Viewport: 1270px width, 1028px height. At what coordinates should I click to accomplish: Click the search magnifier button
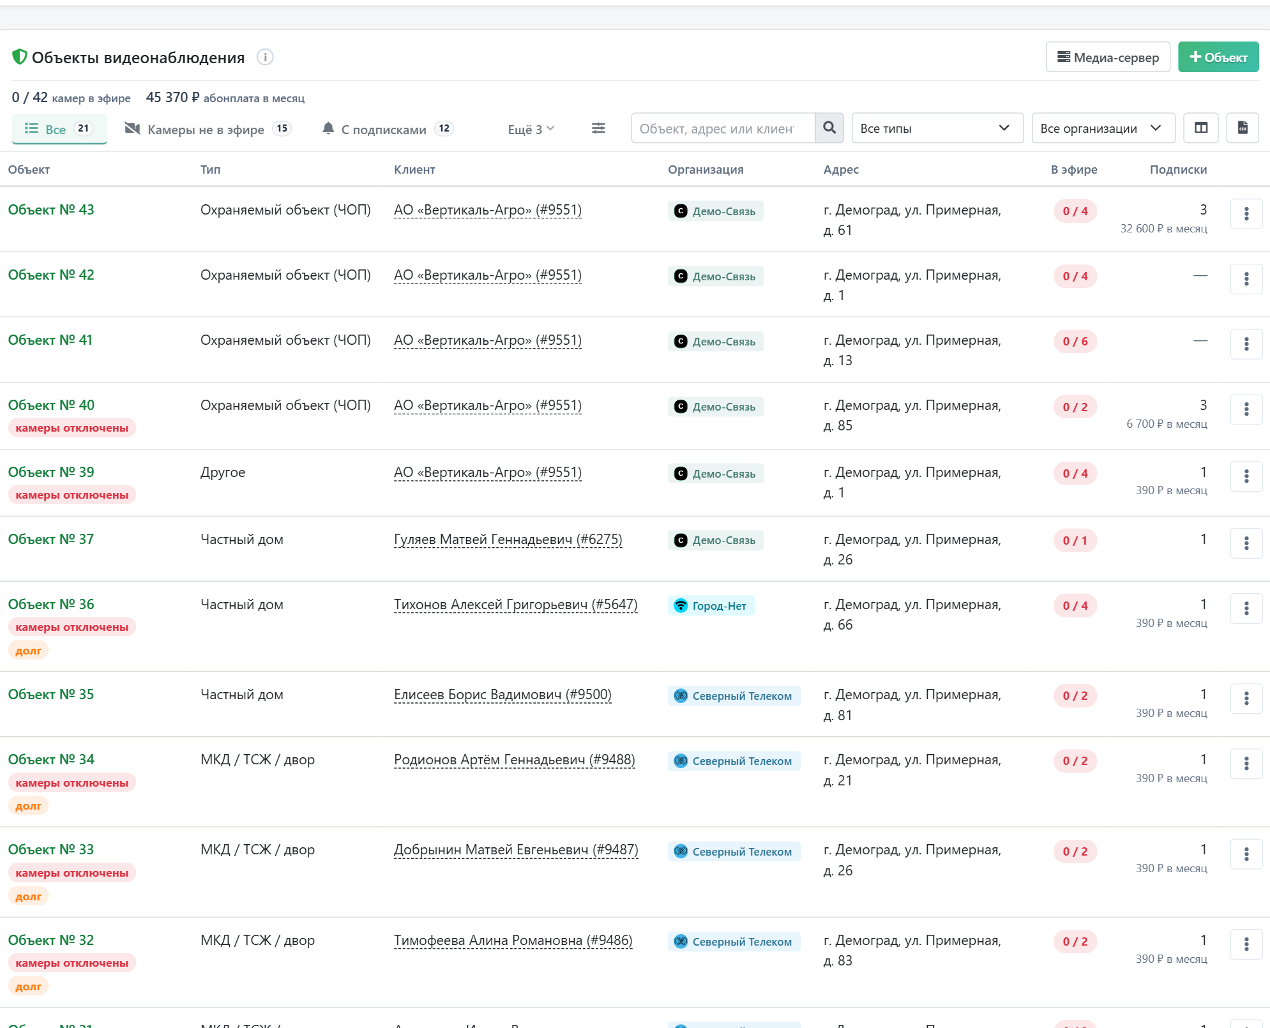[829, 128]
